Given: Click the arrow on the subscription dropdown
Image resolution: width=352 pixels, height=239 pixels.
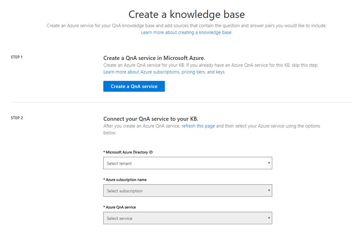Looking at the screenshot, I should click(x=269, y=191).
